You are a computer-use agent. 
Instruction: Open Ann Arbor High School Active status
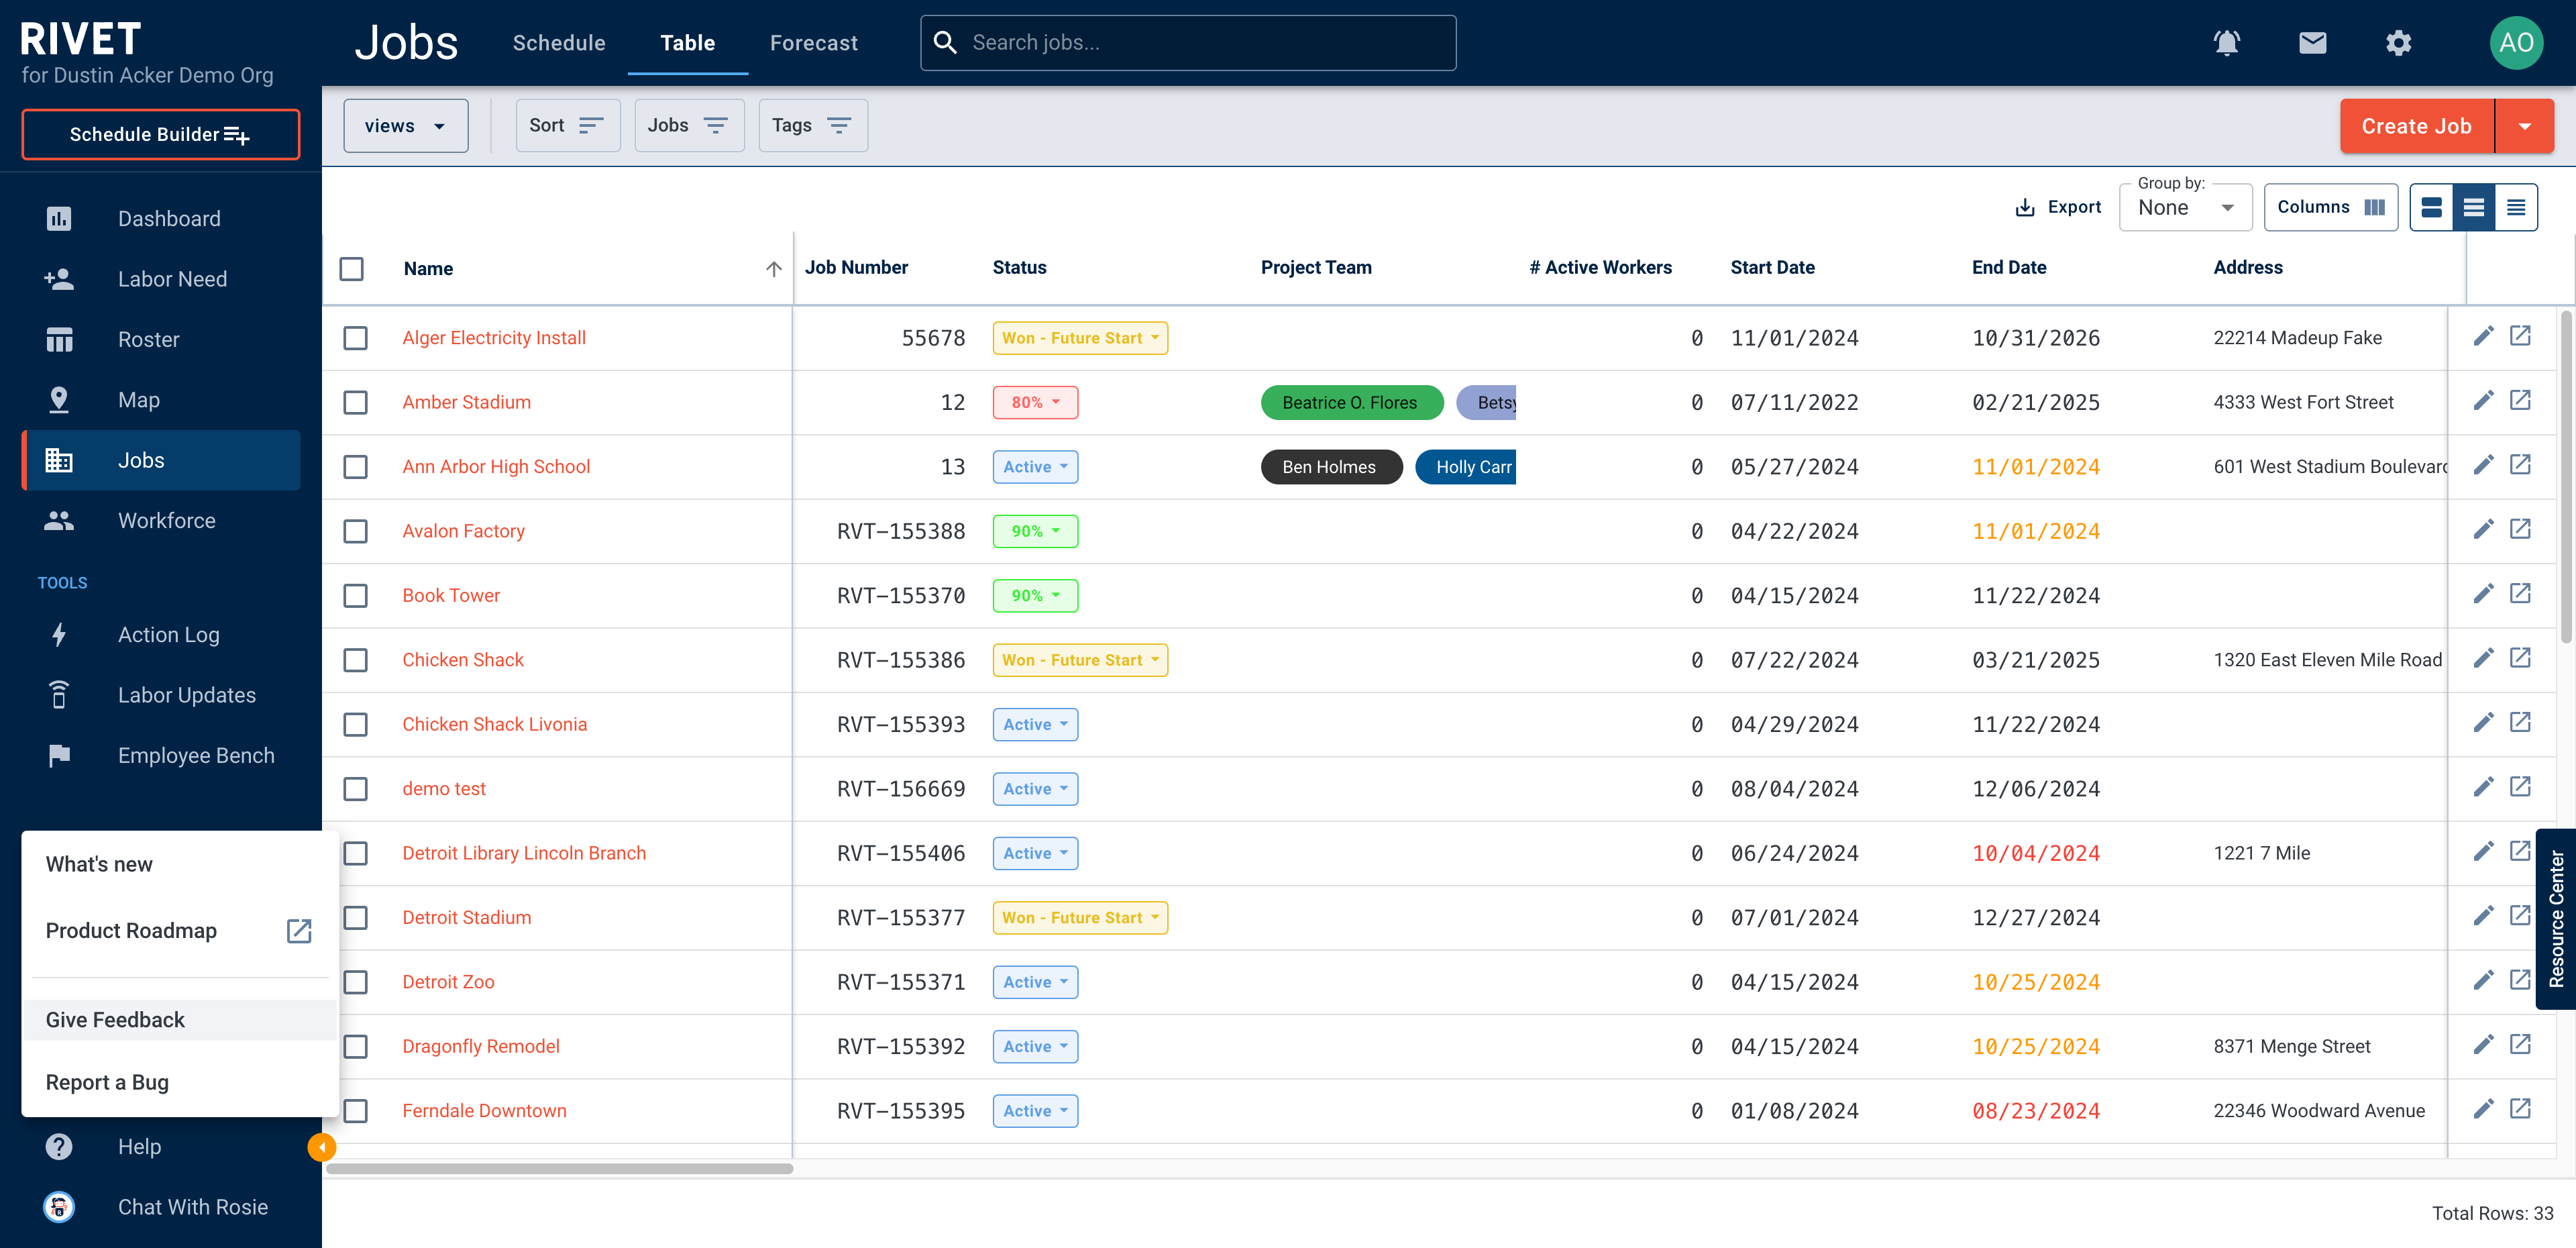click(1035, 467)
